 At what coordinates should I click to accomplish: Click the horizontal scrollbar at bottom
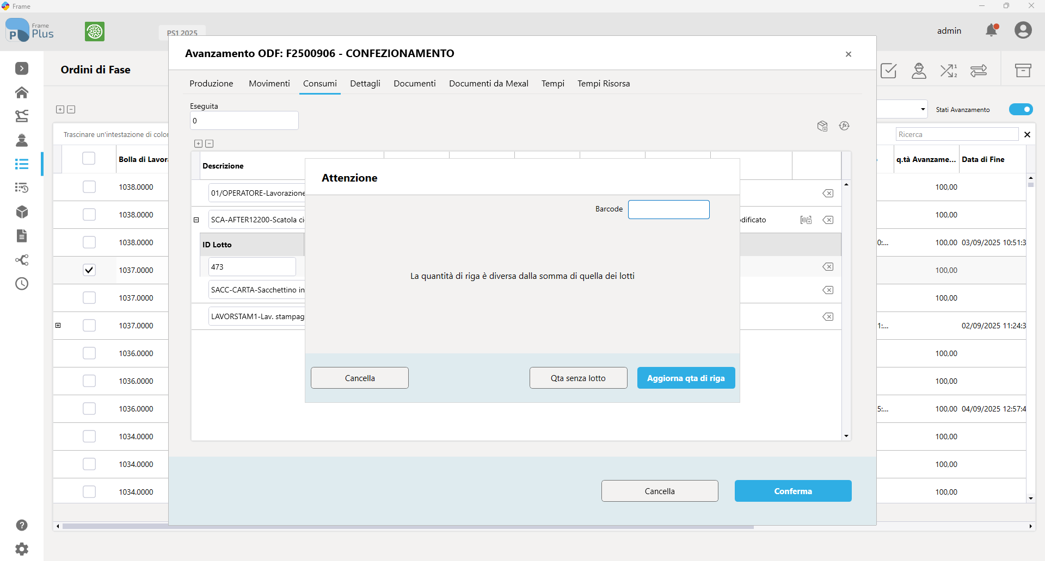point(408,527)
